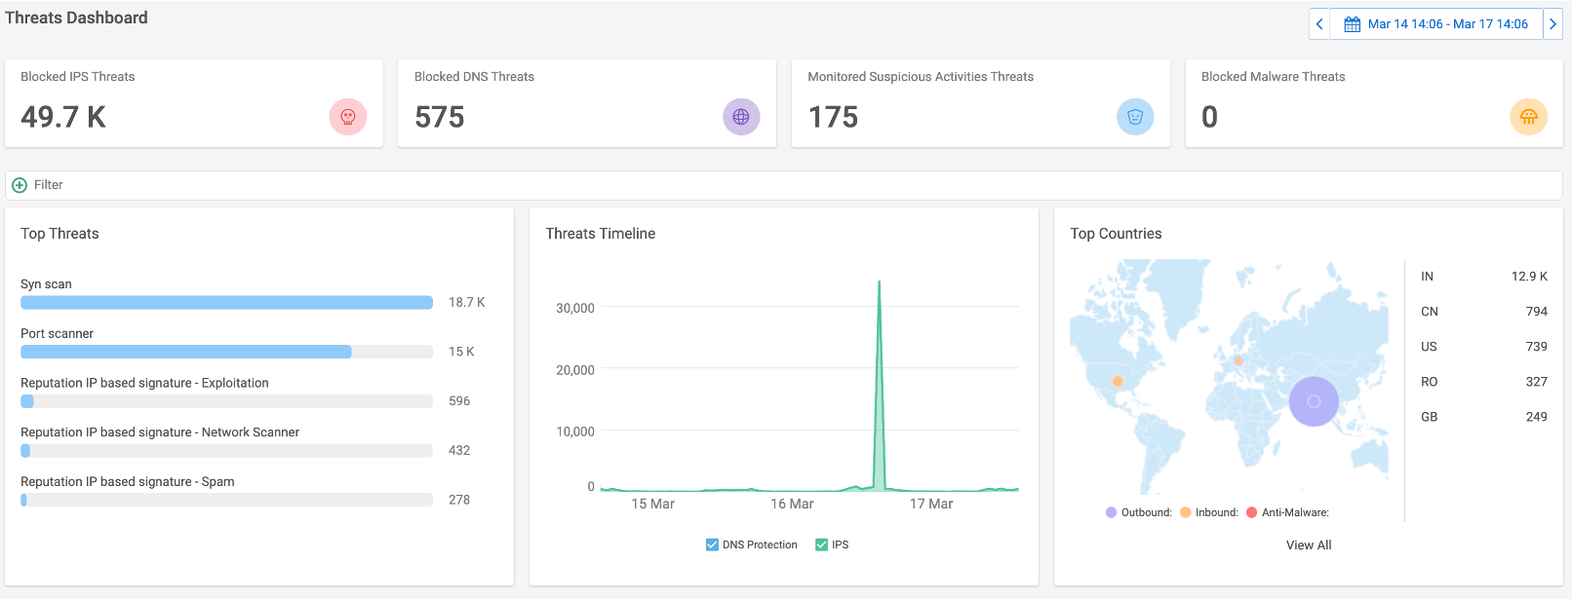Click the Syn scan label
The height and width of the screenshot is (600, 1572).
[x=46, y=284]
